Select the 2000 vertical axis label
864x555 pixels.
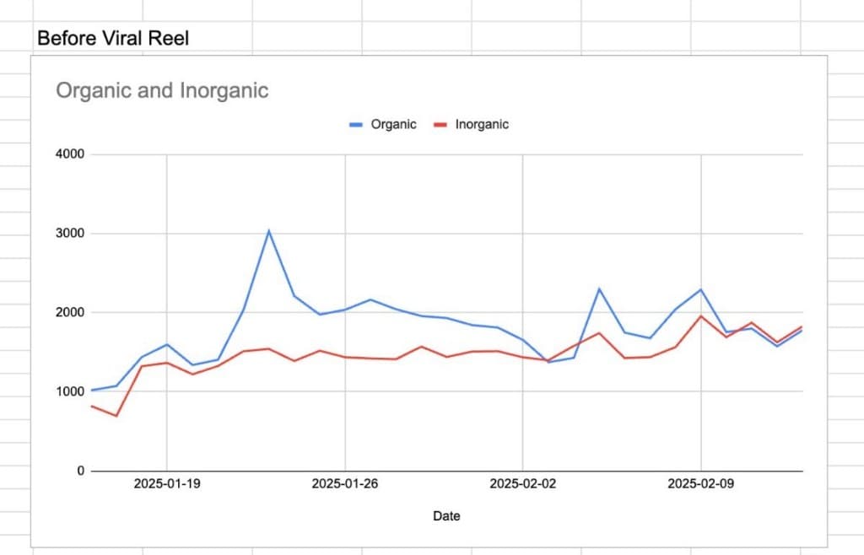(69, 313)
